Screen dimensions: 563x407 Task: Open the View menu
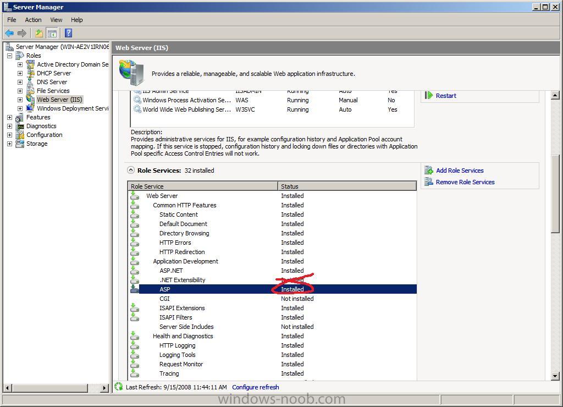tap(56, 20)
